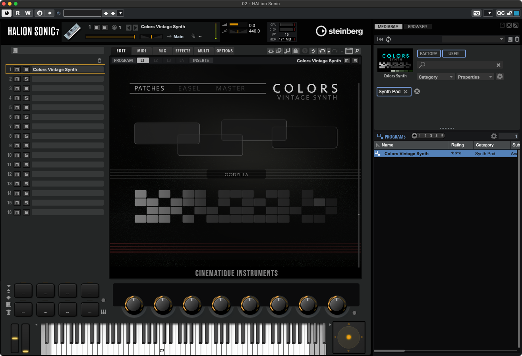Load the next preset with the down arrow
The image size is (522, 356).
click(x=113, y=13)
